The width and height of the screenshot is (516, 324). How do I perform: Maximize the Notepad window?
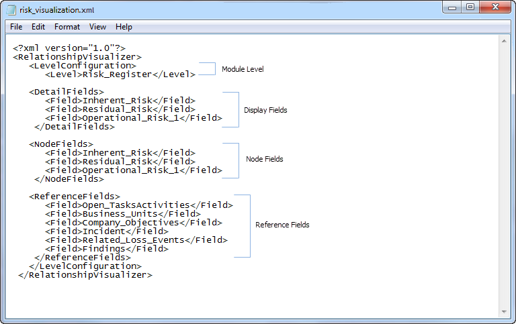[x=470, y=7]
